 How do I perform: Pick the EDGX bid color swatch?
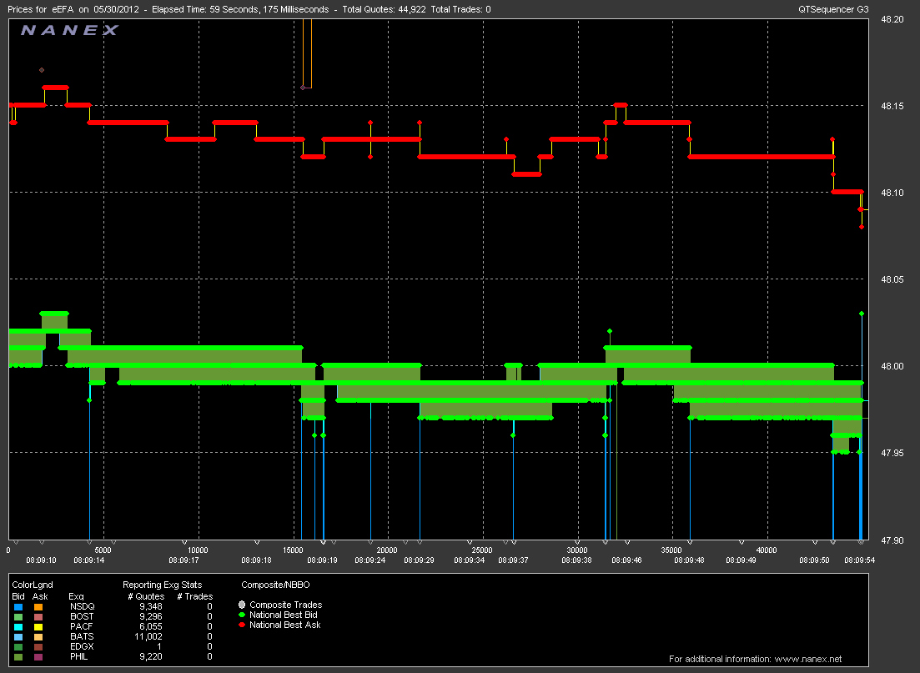18,646
